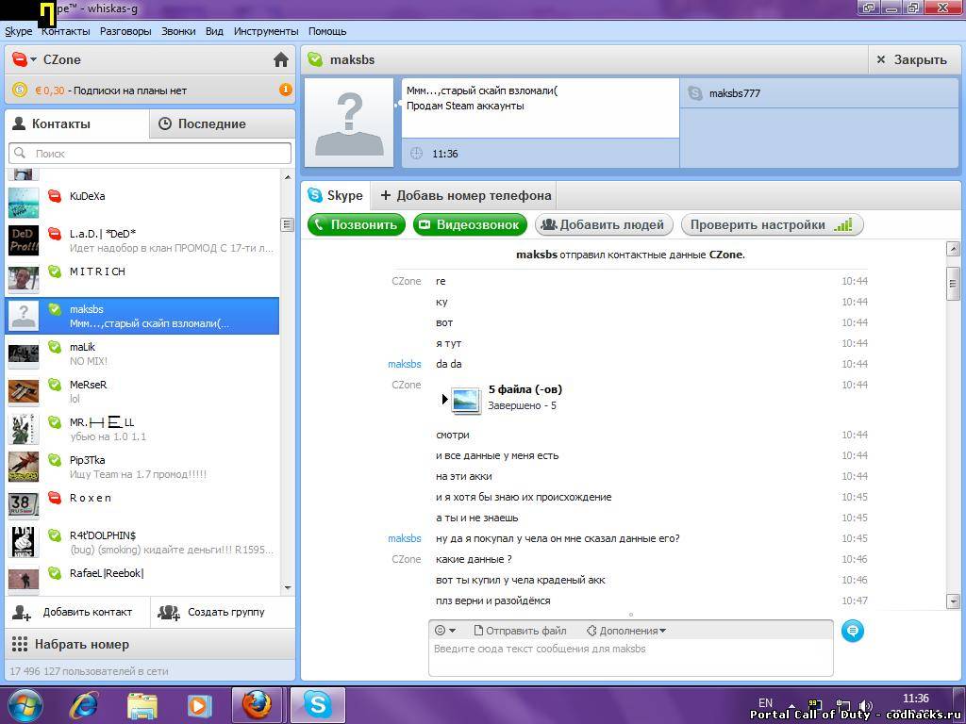The image size is (966, 724).
Task: Click Отправить файл in chat toolbar
Action: point(520,631)
